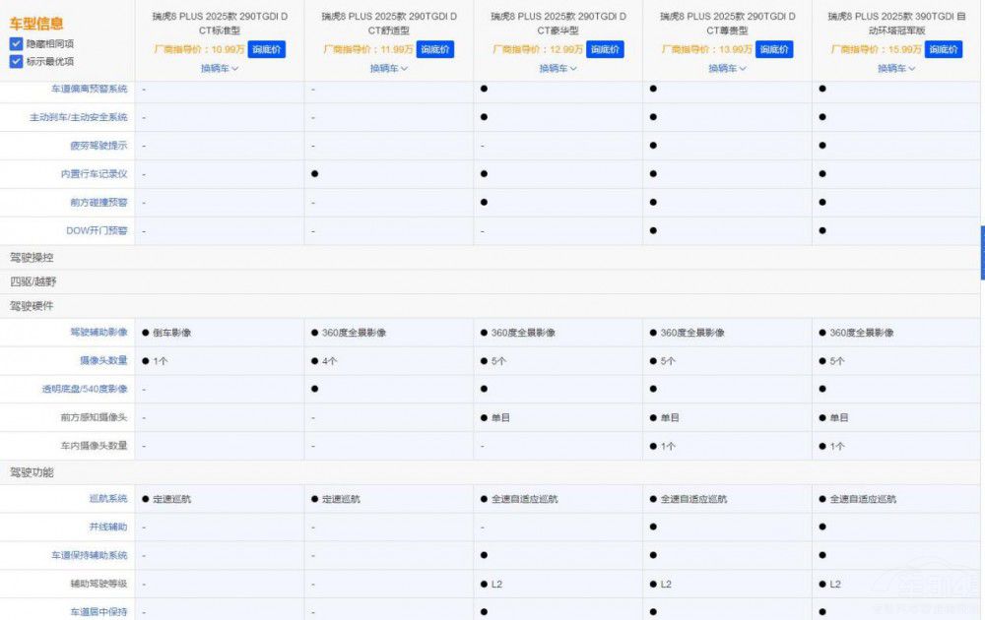The image size is (985, 620).
Task: Request price for the 12.99万 豪华型
Action: click(605, 49)
